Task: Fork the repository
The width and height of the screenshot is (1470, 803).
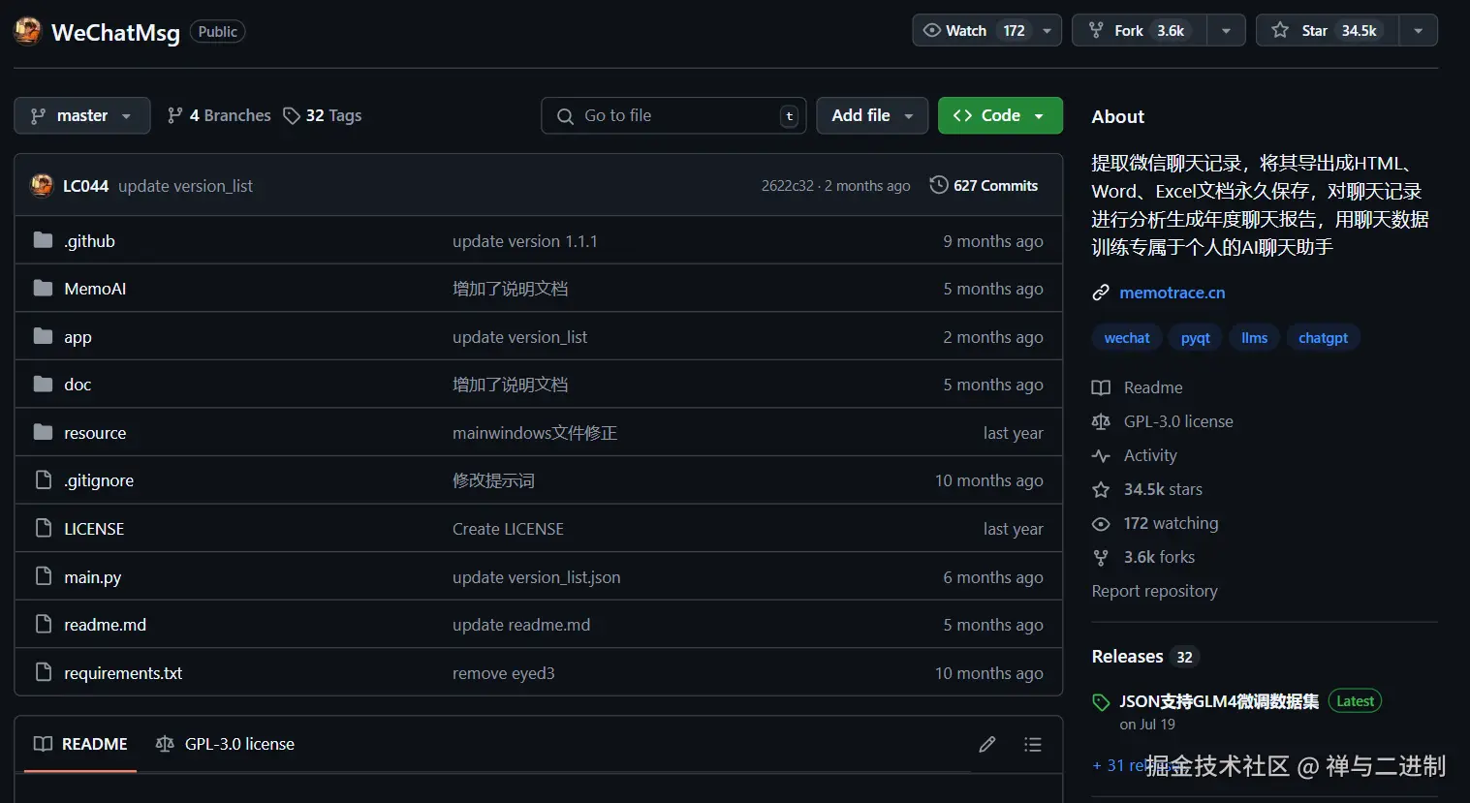Action: point(1140,30)
